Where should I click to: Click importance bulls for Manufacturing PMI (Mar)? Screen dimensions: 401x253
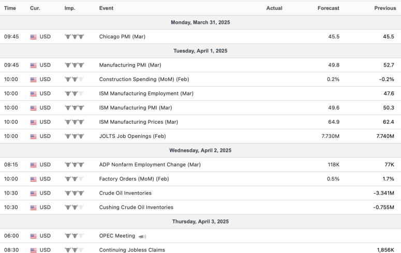pyautogui.click(x=75, y=65)
